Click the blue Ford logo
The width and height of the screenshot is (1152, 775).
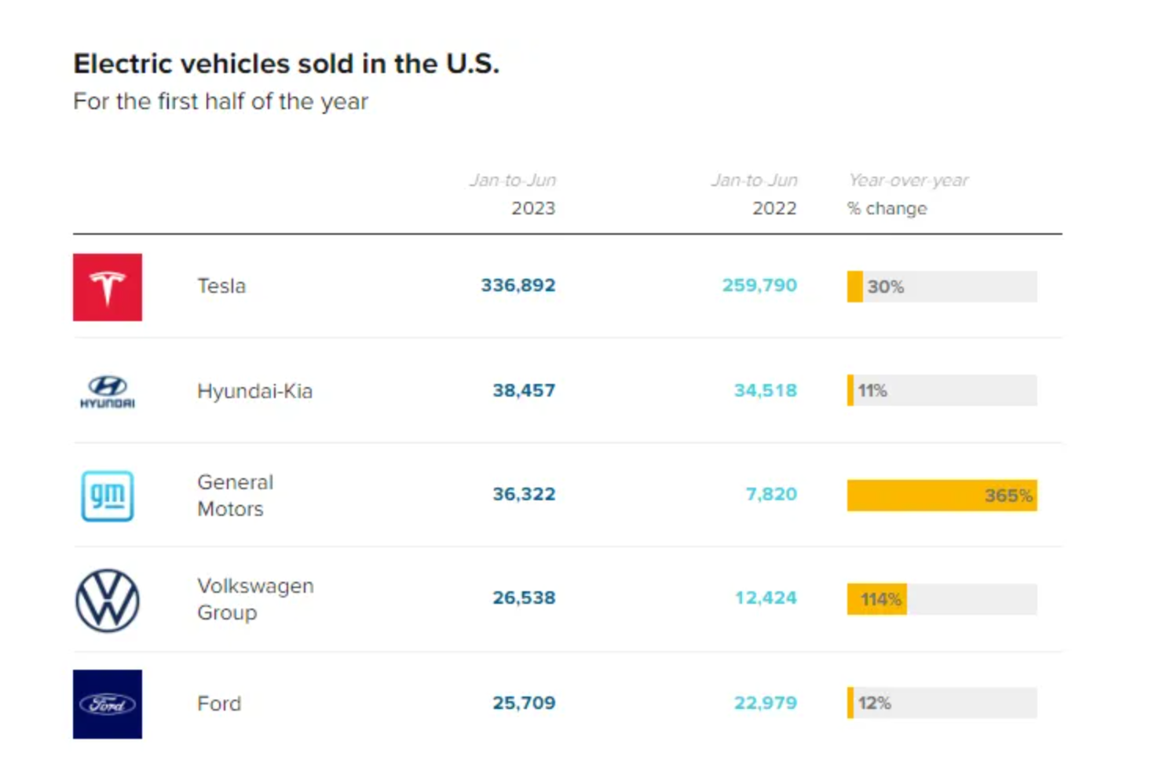click(108, 704)
